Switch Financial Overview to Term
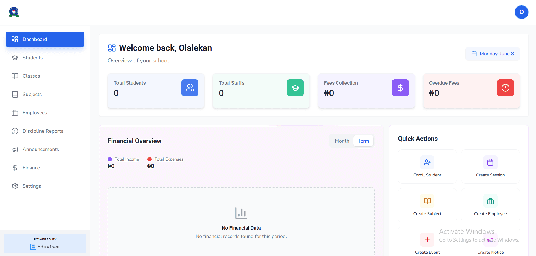This screenshot has width=536, height=256. pos(363,141)
